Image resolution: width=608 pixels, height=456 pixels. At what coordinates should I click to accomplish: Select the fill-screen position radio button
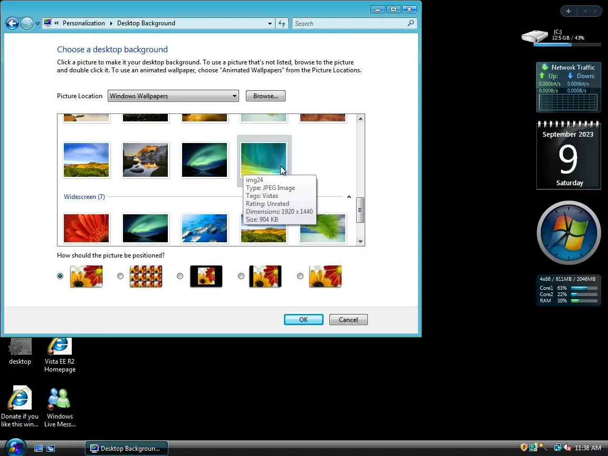pyautogui.click(x=60, y=276)
